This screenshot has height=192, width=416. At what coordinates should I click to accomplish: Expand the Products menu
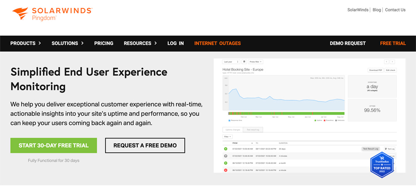25,44
